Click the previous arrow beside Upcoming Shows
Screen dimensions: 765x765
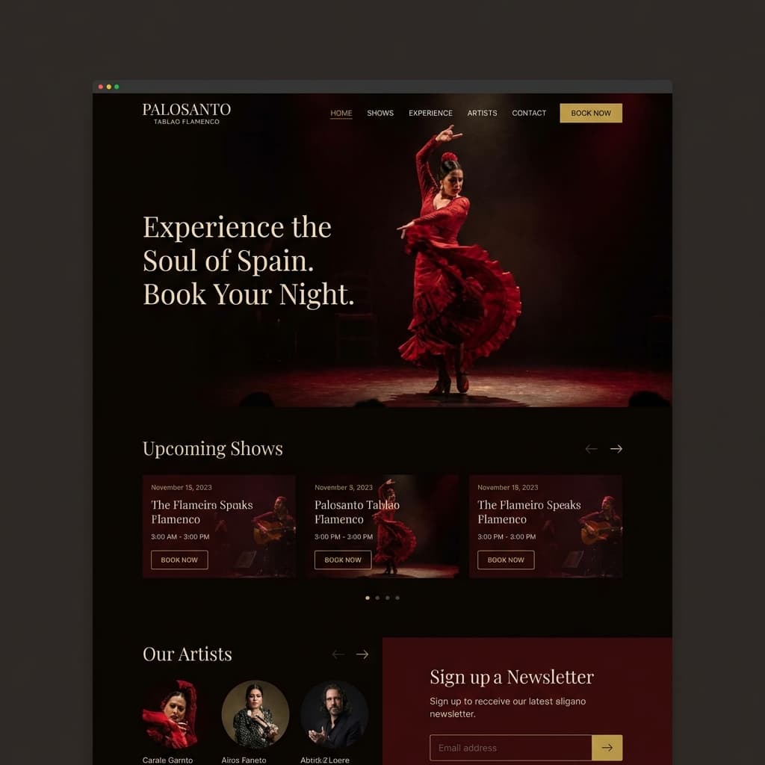(592, 448)
